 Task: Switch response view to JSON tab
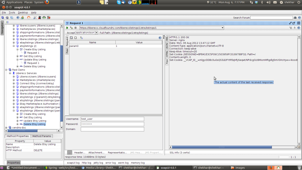pos(167,46)
